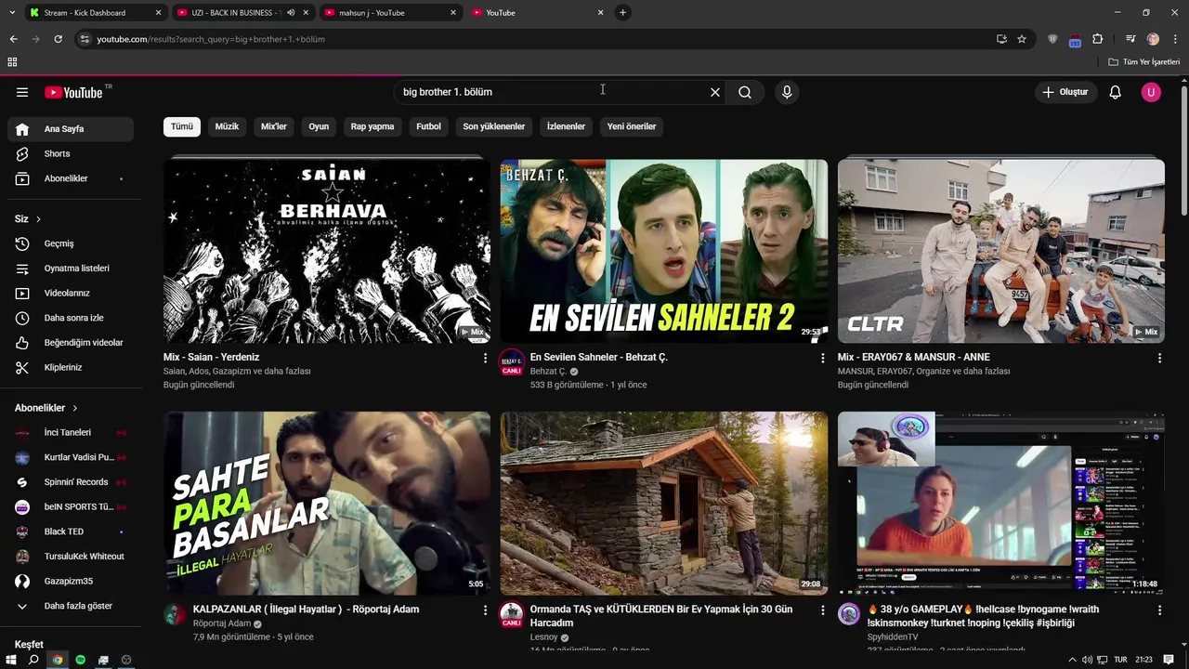This screenshot has width=1189, height=669.
Task: Open Spotify from the taskbar
Action: point(80,660)
